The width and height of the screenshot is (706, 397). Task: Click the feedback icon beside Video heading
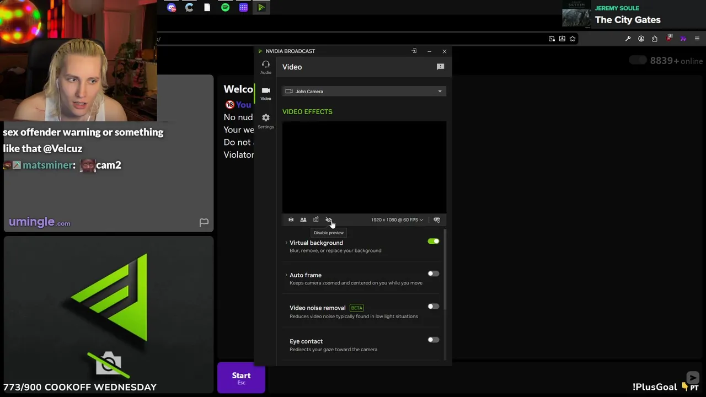440,67
